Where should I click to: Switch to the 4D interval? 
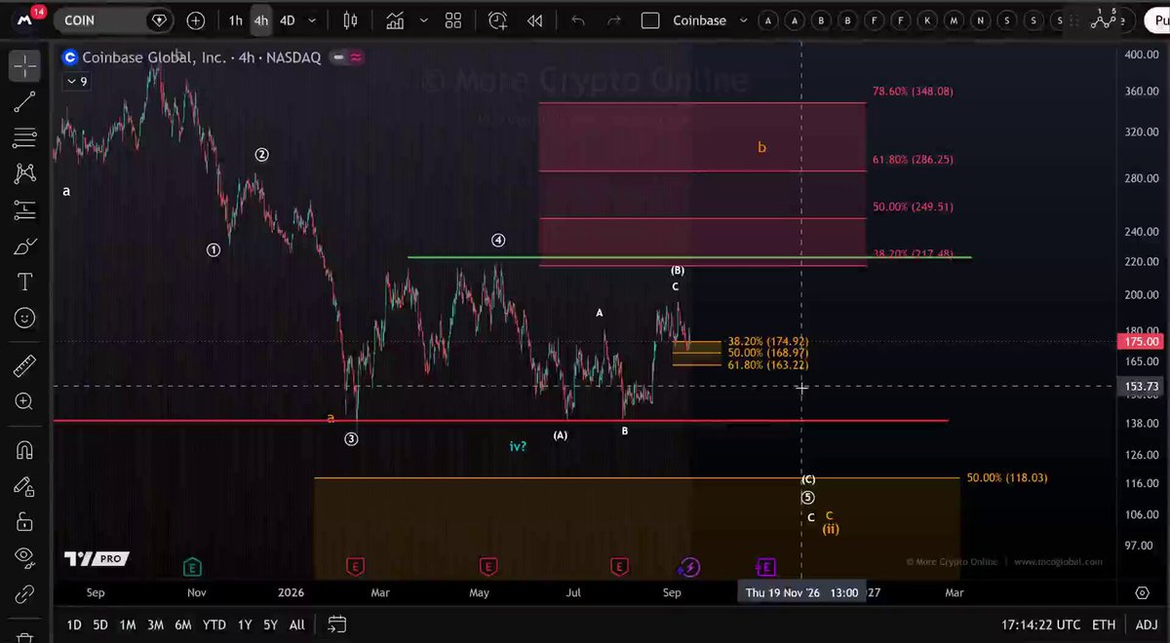click(287, 20)
